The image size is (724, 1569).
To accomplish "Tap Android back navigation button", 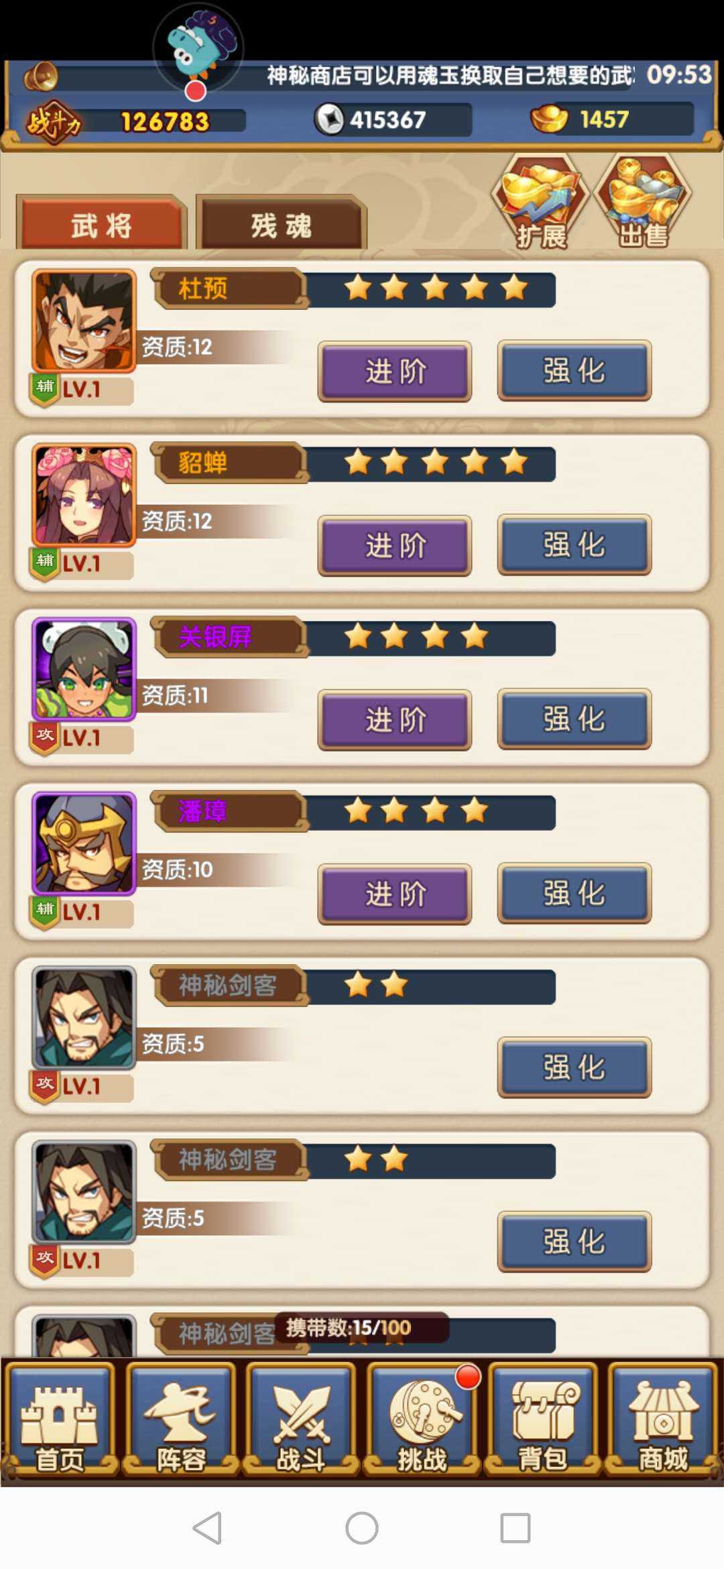I will pos(207,1528).
